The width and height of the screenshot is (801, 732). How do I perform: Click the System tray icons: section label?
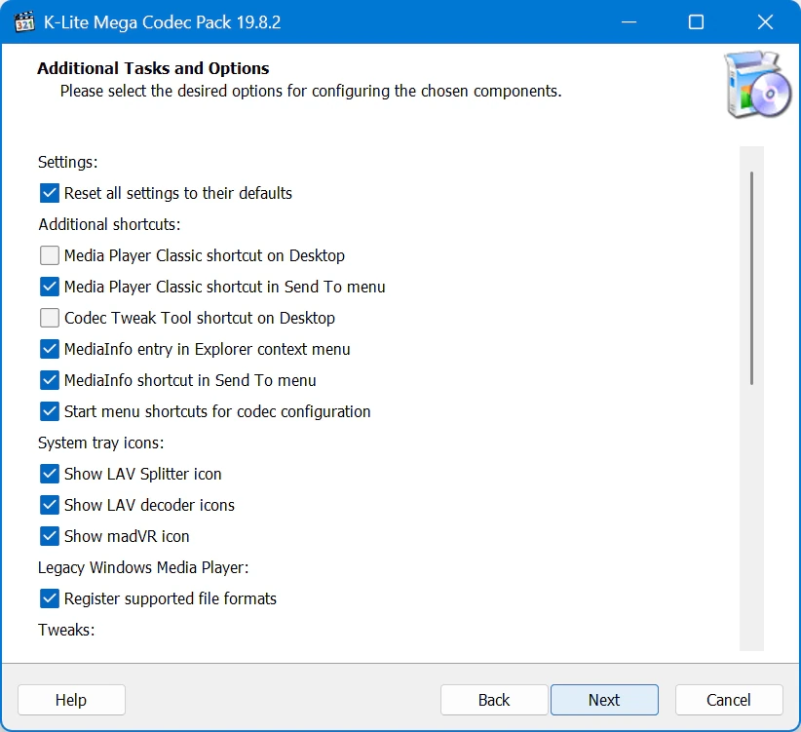100,443
